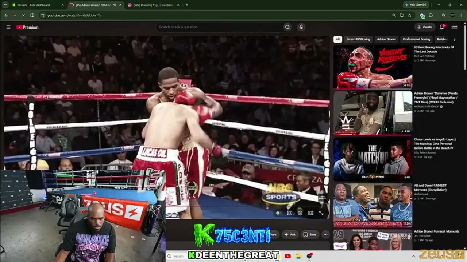Toggle closed captions in video player
The width and height of the screenshot is (467, 262).
coord(289,213)
